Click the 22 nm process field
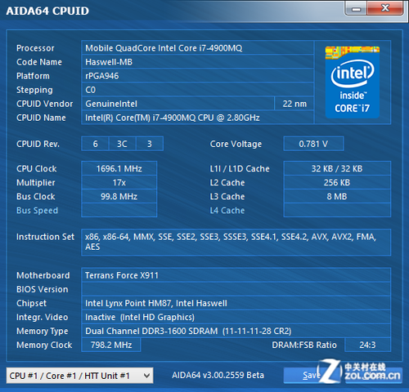This screenshot has height=392, width=409. click(294, 104)
